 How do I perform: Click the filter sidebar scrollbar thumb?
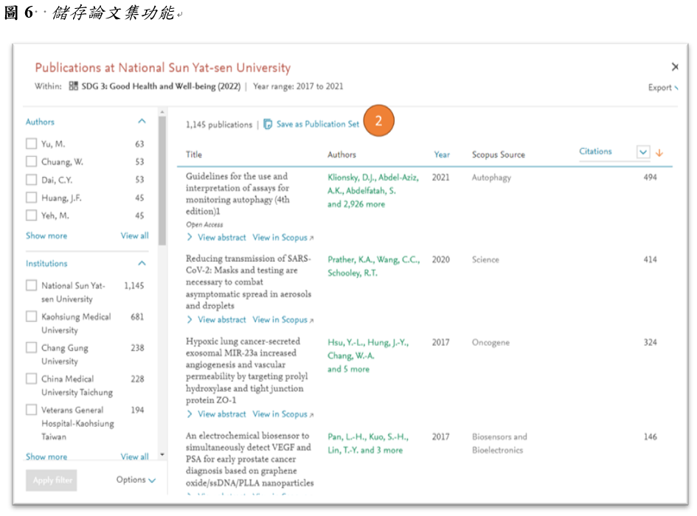(162, 181)
